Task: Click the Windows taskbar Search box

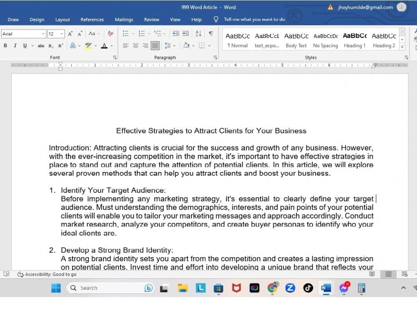Action: point(110,288)
